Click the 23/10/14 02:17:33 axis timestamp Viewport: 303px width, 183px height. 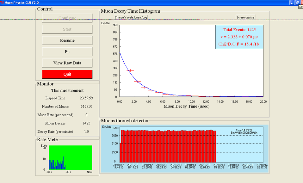point(262,166)
